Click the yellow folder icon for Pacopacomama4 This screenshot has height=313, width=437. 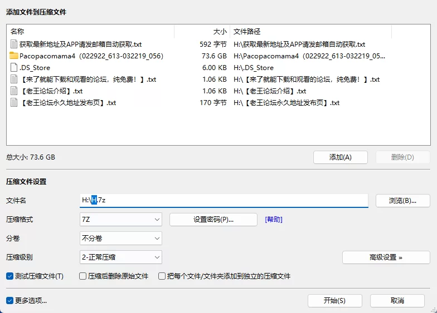(x=13, y=56)
